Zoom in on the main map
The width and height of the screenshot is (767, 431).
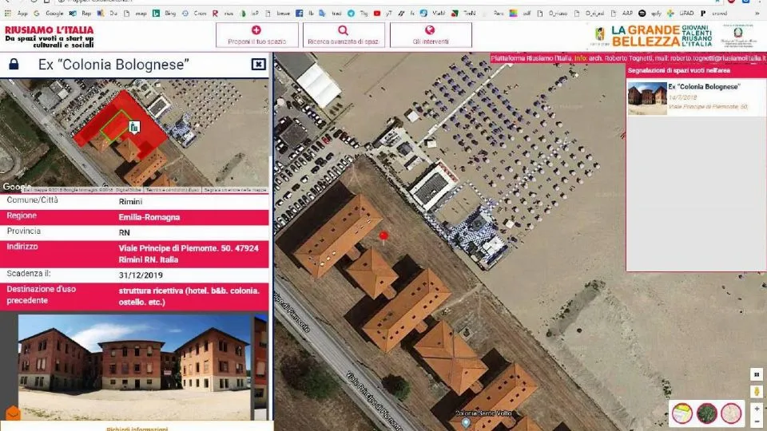757,409
